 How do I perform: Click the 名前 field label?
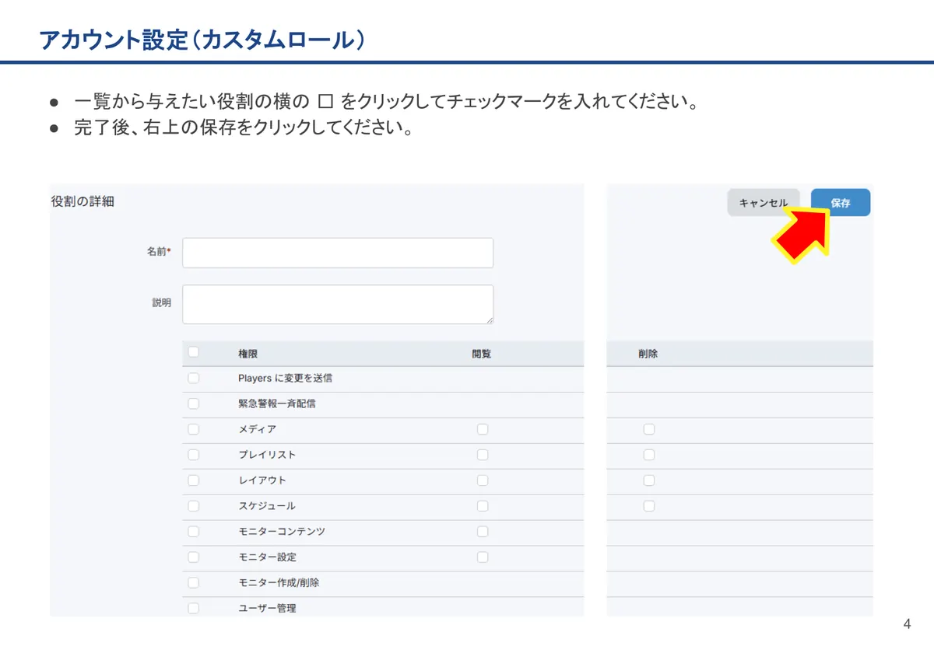pyautogui.click(x=159, y=252)
